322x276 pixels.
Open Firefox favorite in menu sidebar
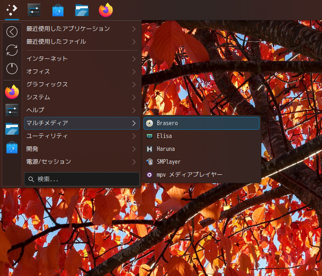[12, 92]
